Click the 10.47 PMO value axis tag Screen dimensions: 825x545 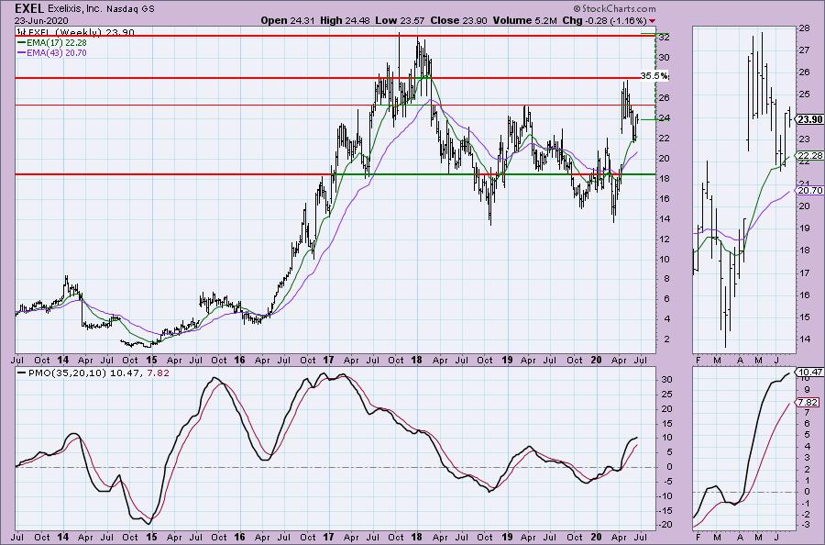[x=809, y=372]
